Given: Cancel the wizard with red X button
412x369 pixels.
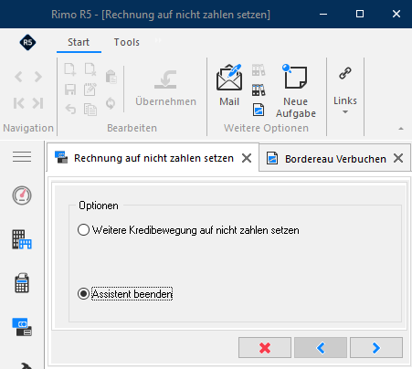Looking at the screenshot, I should point(265,347).
